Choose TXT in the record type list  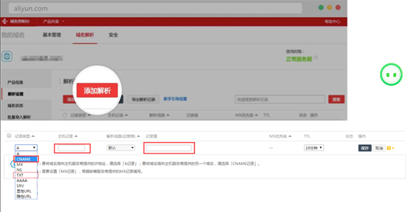(26, 175)
